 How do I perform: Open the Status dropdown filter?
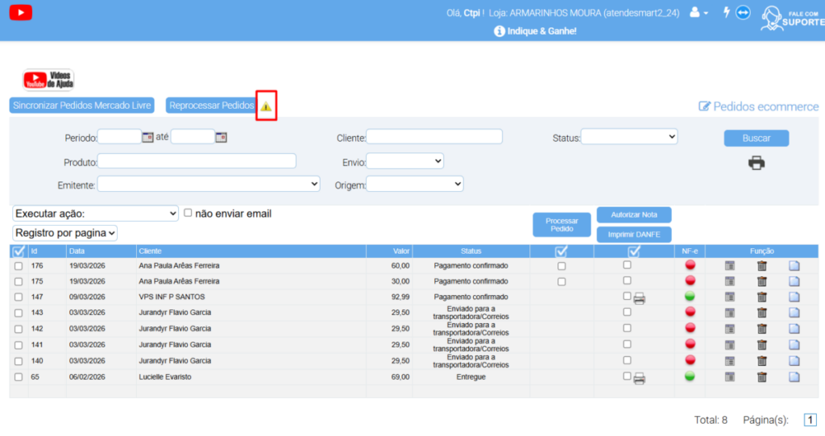tap(628, 137)
